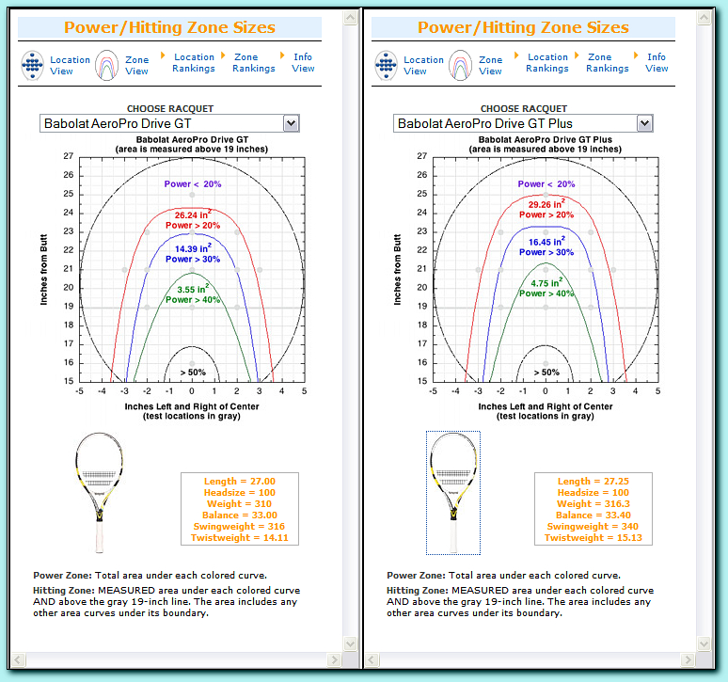Click left panel horizontal scrollbar right arrow
Image resolution: width=728 pixels, height=682 pixels.
click(x=334, y=659)
